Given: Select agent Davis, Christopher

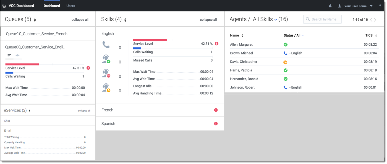Looking at the screenshot, I should tap(244, 62).
